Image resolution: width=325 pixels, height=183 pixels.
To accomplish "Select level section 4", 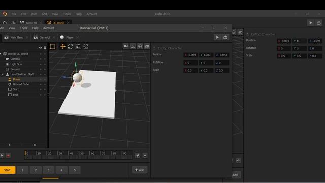I will point(61,170).
